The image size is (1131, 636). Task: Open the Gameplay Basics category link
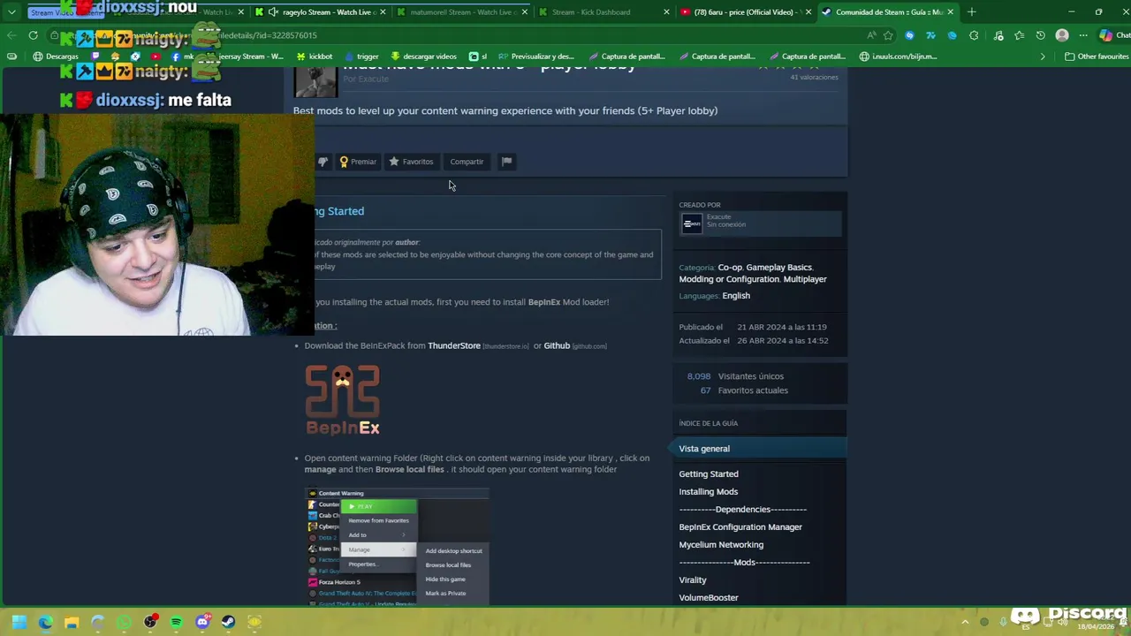tap(778, 267)
